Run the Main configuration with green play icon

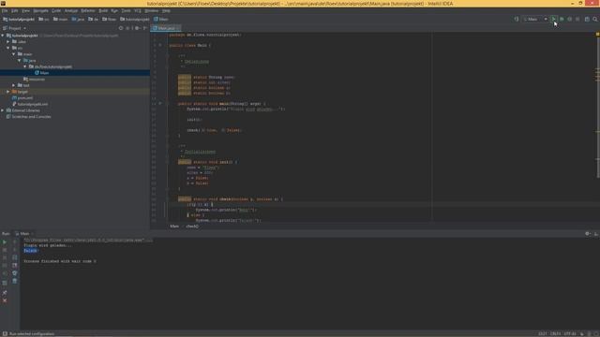pyautogui.click(x=553, y=19)
